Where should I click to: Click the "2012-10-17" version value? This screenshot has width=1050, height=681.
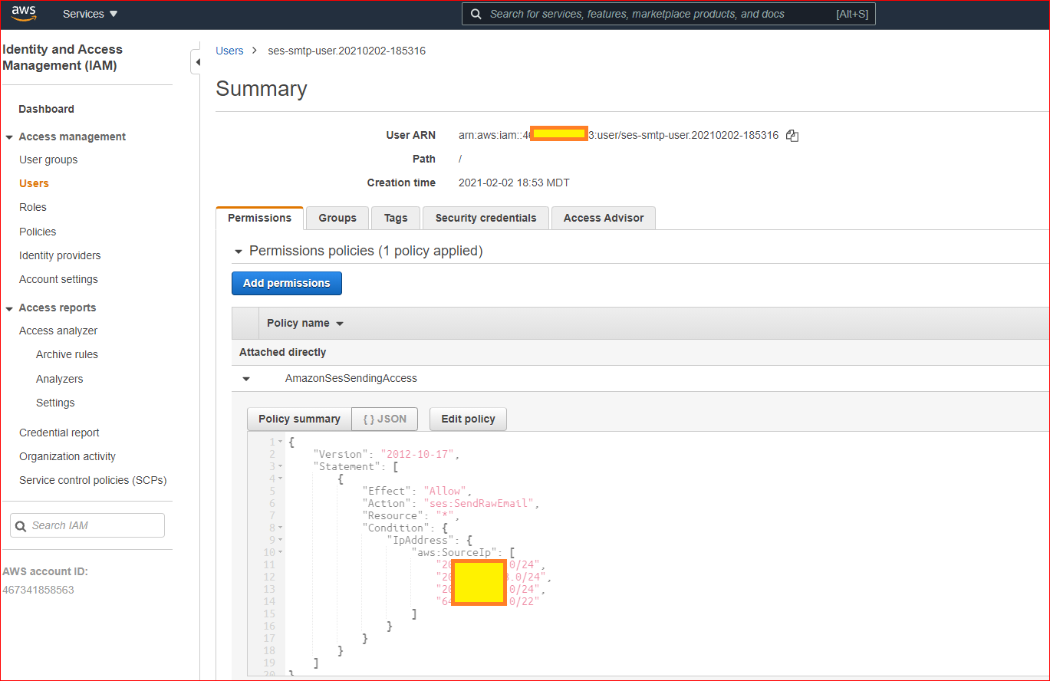click(419, 454)
